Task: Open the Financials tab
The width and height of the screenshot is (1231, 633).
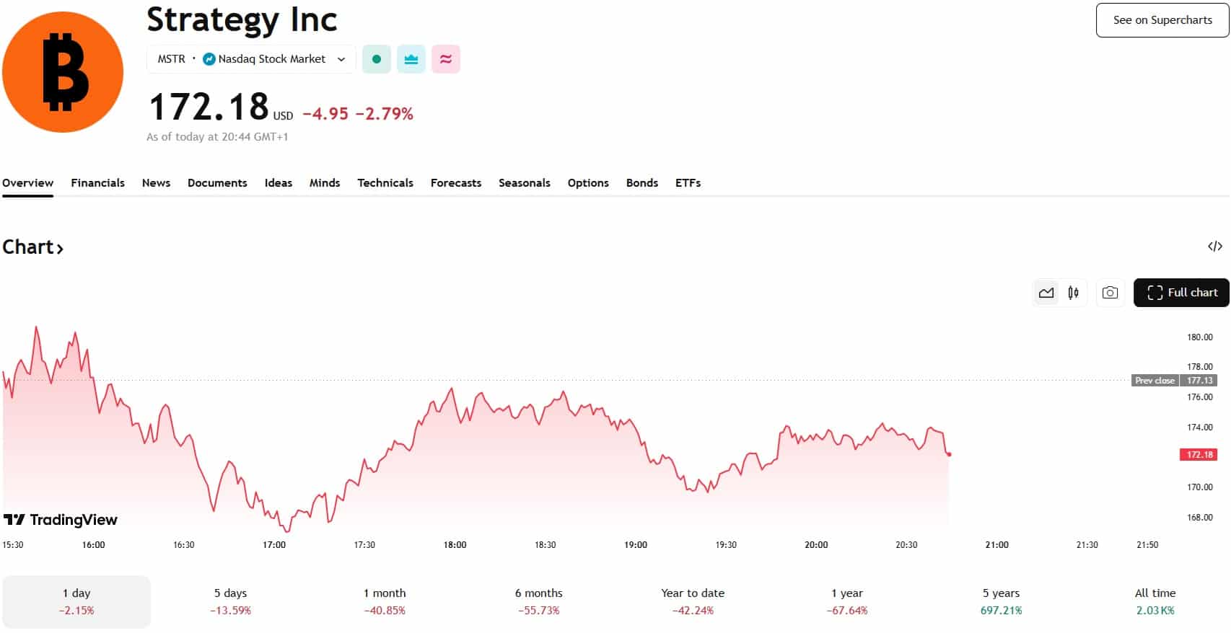Action: pyautogui.click(x=97, y=183)
